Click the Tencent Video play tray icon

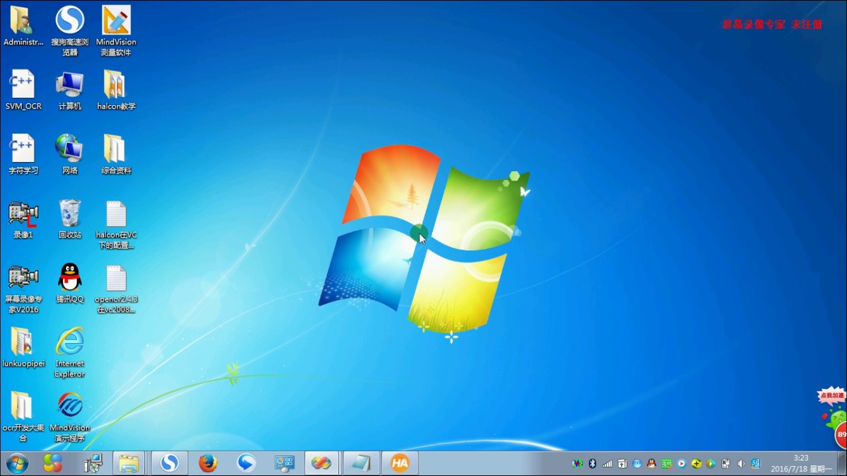[711, 463]
